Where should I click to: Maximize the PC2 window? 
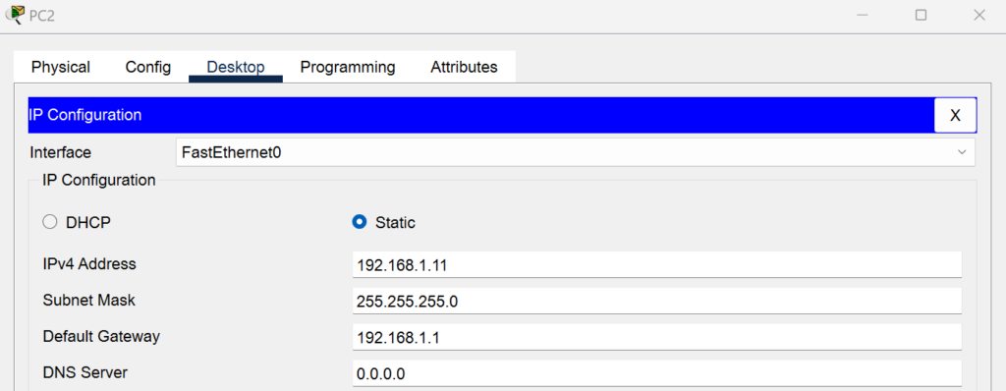(921, 15)
